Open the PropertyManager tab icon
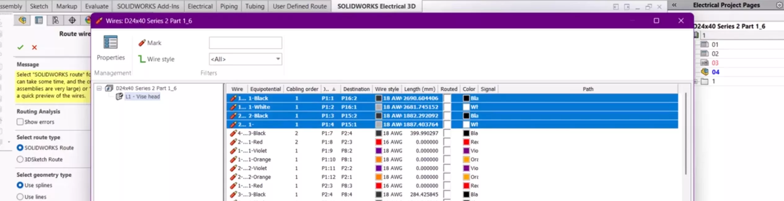The height and width of the screenshot is (201, 784). 39,20
